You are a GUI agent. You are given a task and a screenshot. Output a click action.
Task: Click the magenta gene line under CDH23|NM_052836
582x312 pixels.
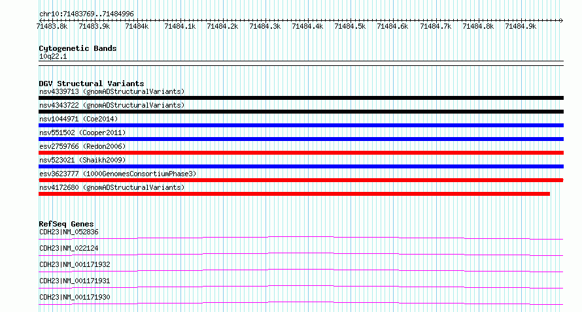pos(301,237)
